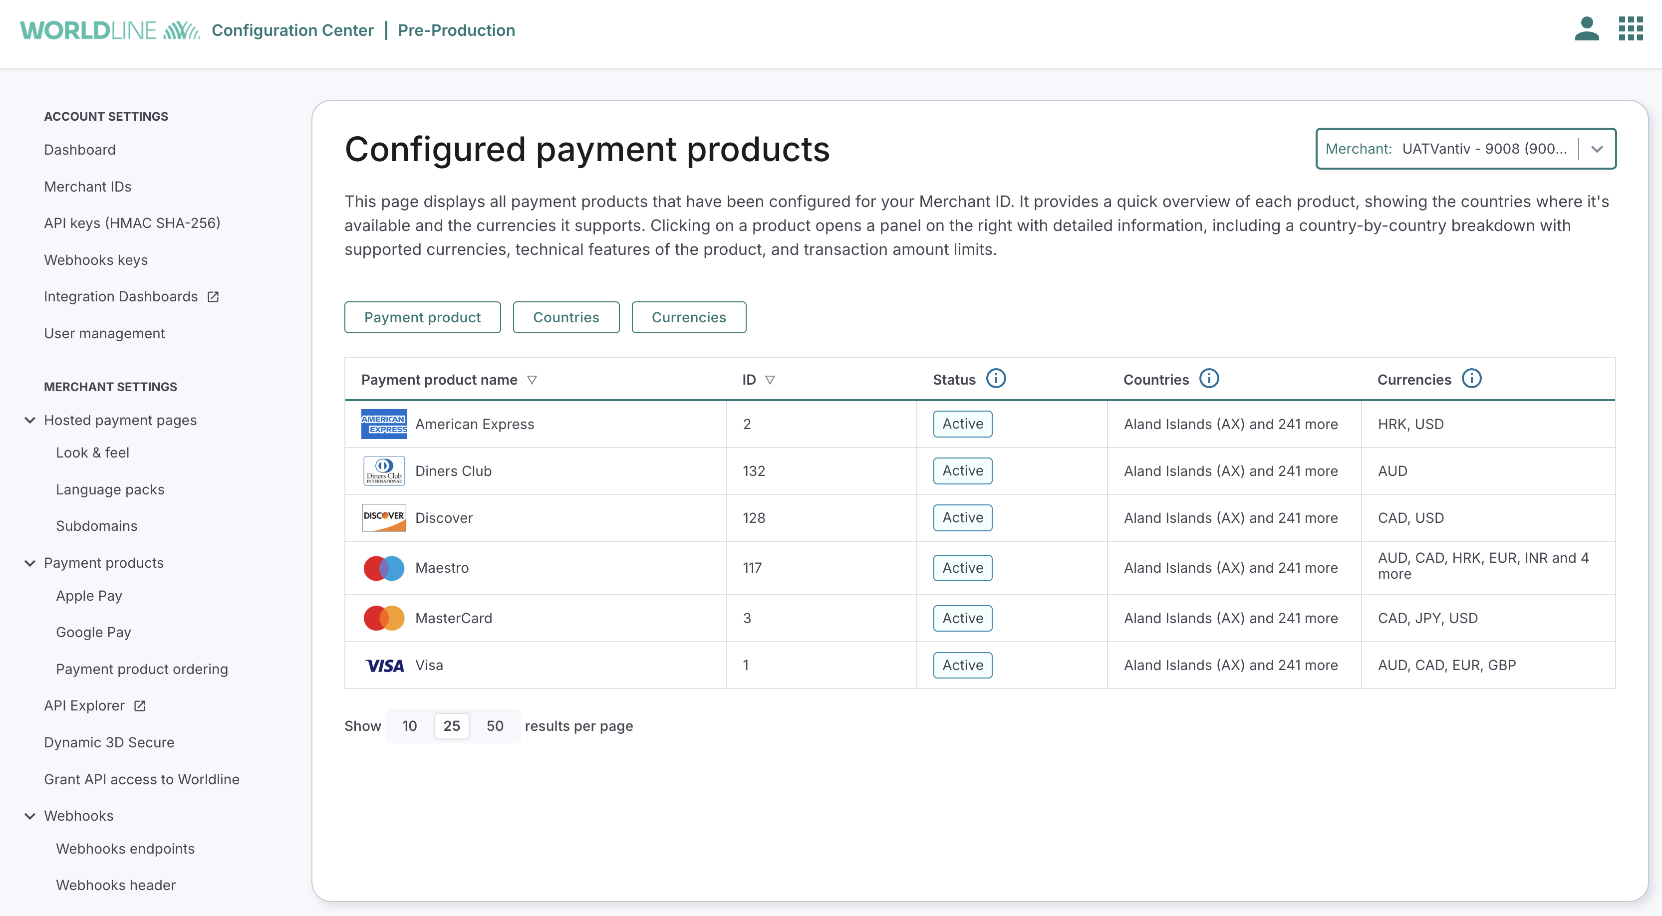This screenshot has height=916, width=1662.
Task: Toggle Active status for MasterCard
Action: click(x=962, y=618)
